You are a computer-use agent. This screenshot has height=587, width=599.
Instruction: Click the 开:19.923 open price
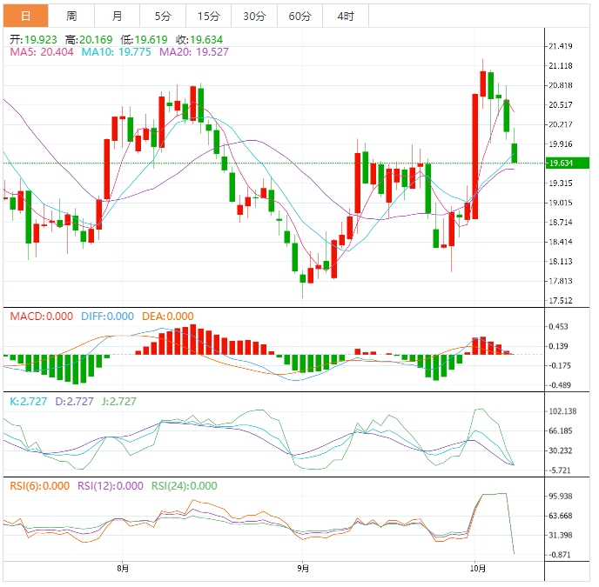pyautogui.click(x=33, y=40)
